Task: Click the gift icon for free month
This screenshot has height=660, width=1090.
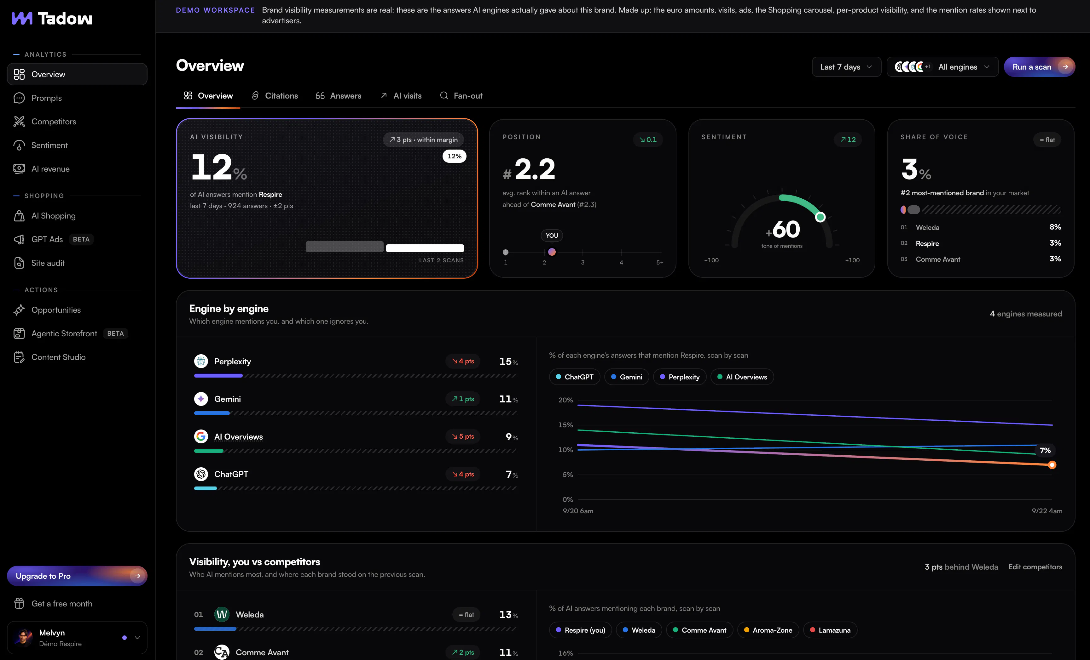Action: (x=19, y=603)
